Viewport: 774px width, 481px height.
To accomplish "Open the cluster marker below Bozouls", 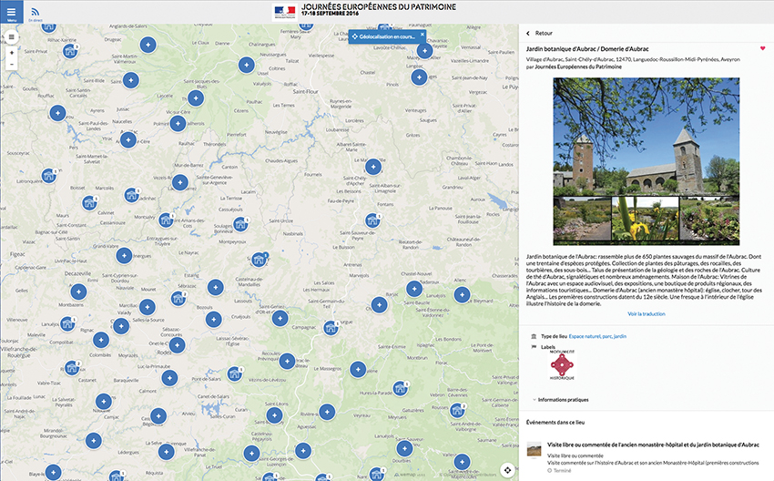I will click(213, 320).
